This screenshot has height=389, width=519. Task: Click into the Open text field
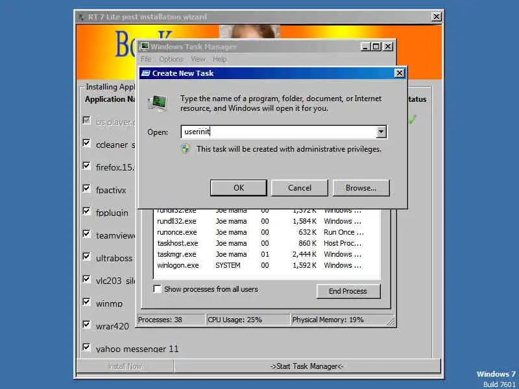279,132
